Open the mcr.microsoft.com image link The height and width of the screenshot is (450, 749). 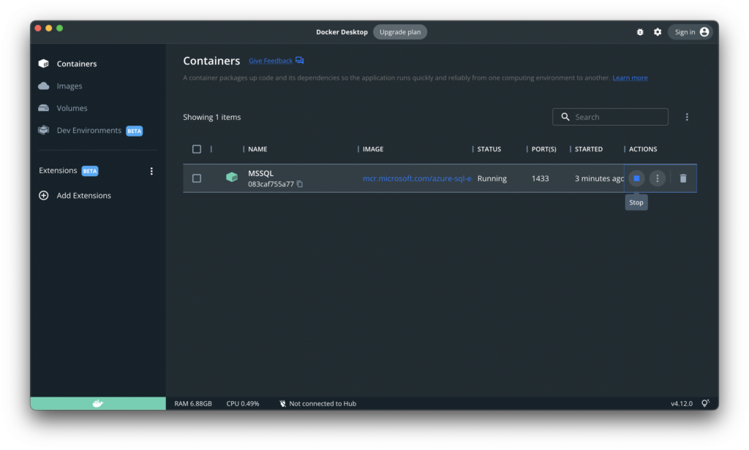coord(418,178)
